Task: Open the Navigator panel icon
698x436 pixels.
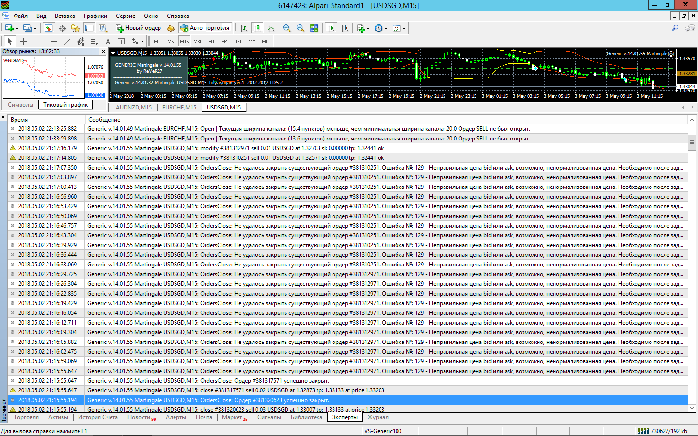Action: 76,28
